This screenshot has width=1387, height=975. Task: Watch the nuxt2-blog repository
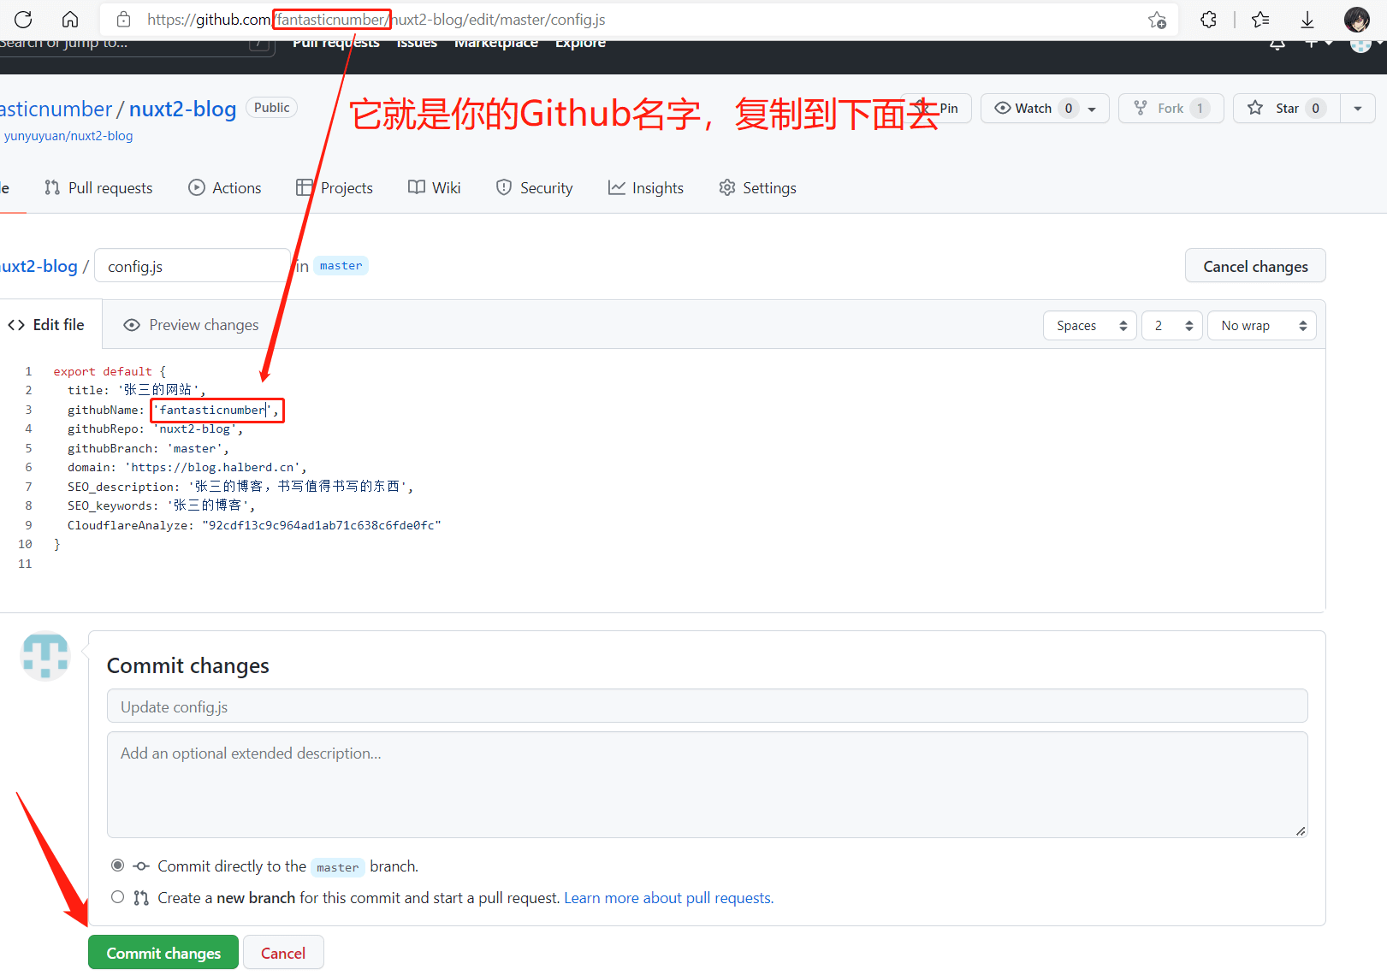tap(1032, 108)
